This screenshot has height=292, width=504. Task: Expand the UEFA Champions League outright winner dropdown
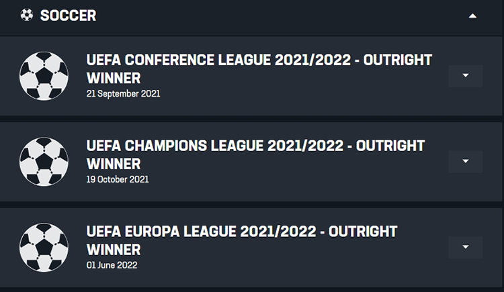pyautogui.click(x=466, y=162)
